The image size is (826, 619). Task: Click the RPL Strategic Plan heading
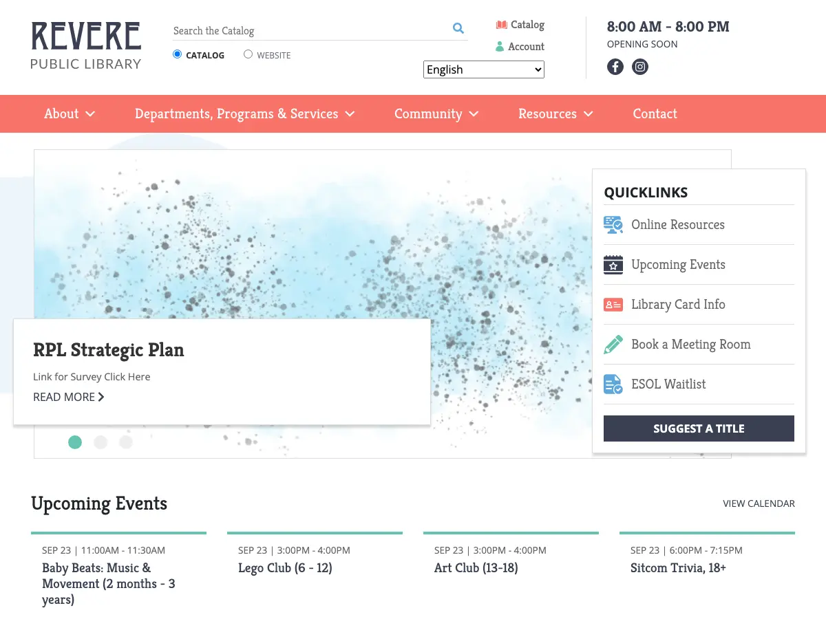coord(109,350)
